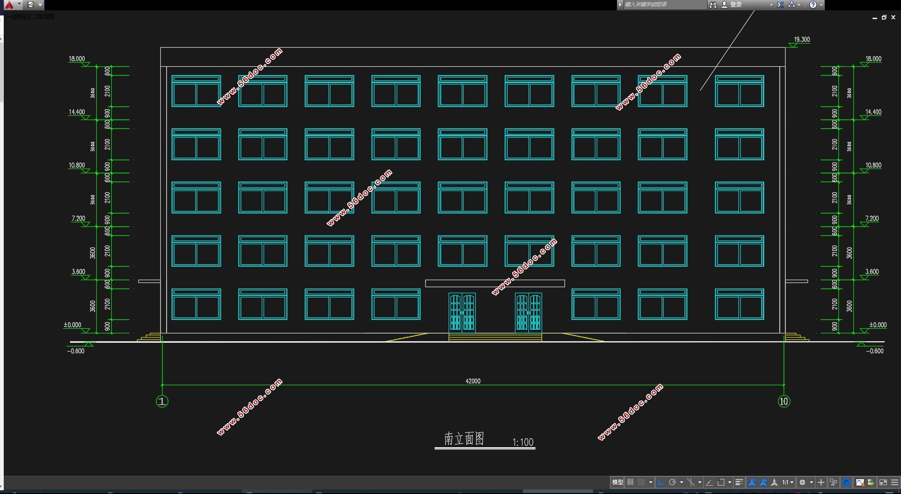Screen dimensions: 901x494
Task: Open the 1:1 annotation scale dropdown
Action: point(787,482)
